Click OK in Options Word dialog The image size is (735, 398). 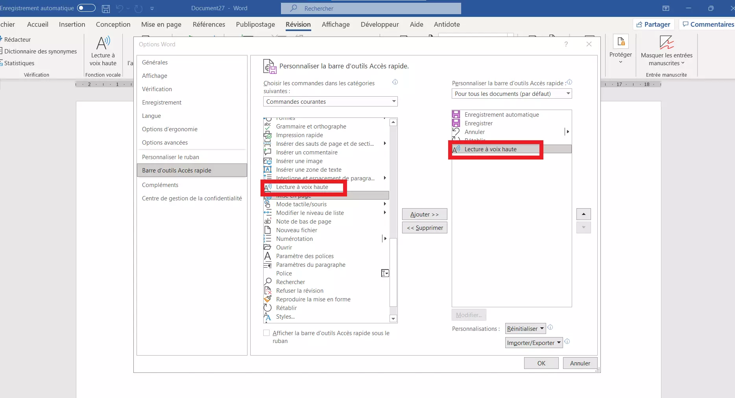541,363
